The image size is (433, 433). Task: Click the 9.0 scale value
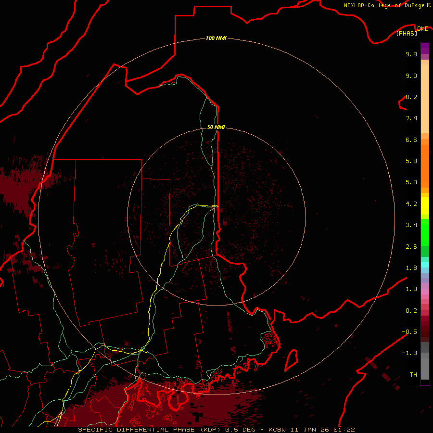coord(411,76)
